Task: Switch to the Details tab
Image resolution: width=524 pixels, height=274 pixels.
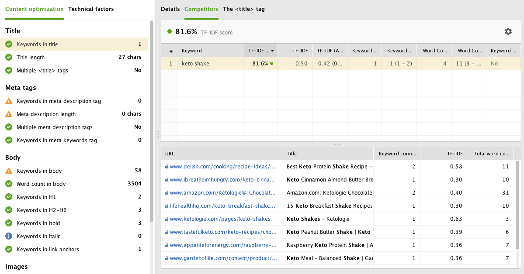Action: pos(170,9)
